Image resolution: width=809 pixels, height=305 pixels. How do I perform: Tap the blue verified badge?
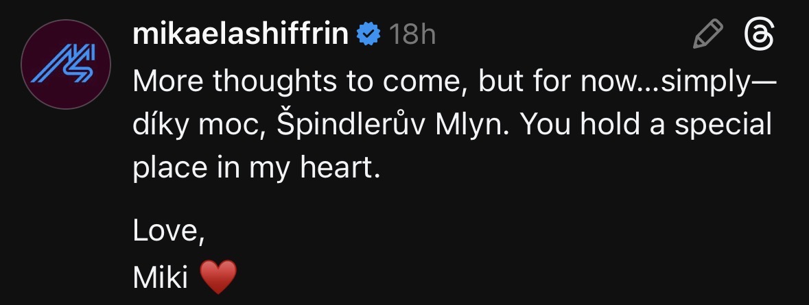370,34
